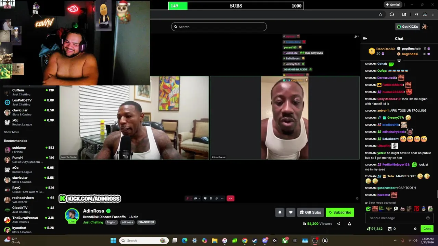Open Cuffem channel in sidebar
438x246 pixels.
coord(29,92)
